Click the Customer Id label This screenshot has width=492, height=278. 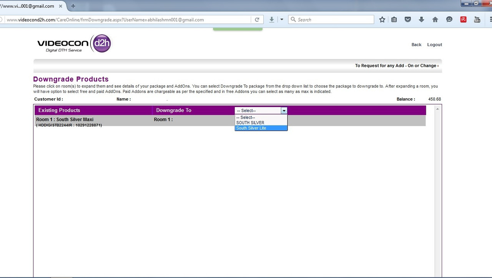[48, 99]
